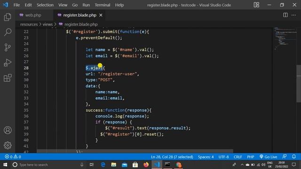Select the register.blade.php tab

pyautogui.click(x=79, y=15)
